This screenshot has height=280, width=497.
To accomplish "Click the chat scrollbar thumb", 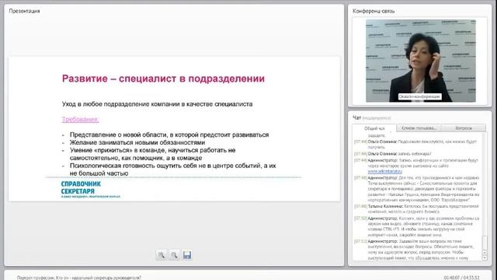I will (x=485, y=243).
